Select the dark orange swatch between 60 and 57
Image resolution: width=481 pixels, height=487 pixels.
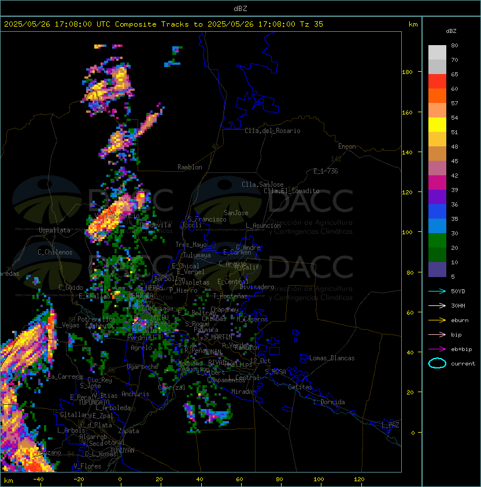437,95
